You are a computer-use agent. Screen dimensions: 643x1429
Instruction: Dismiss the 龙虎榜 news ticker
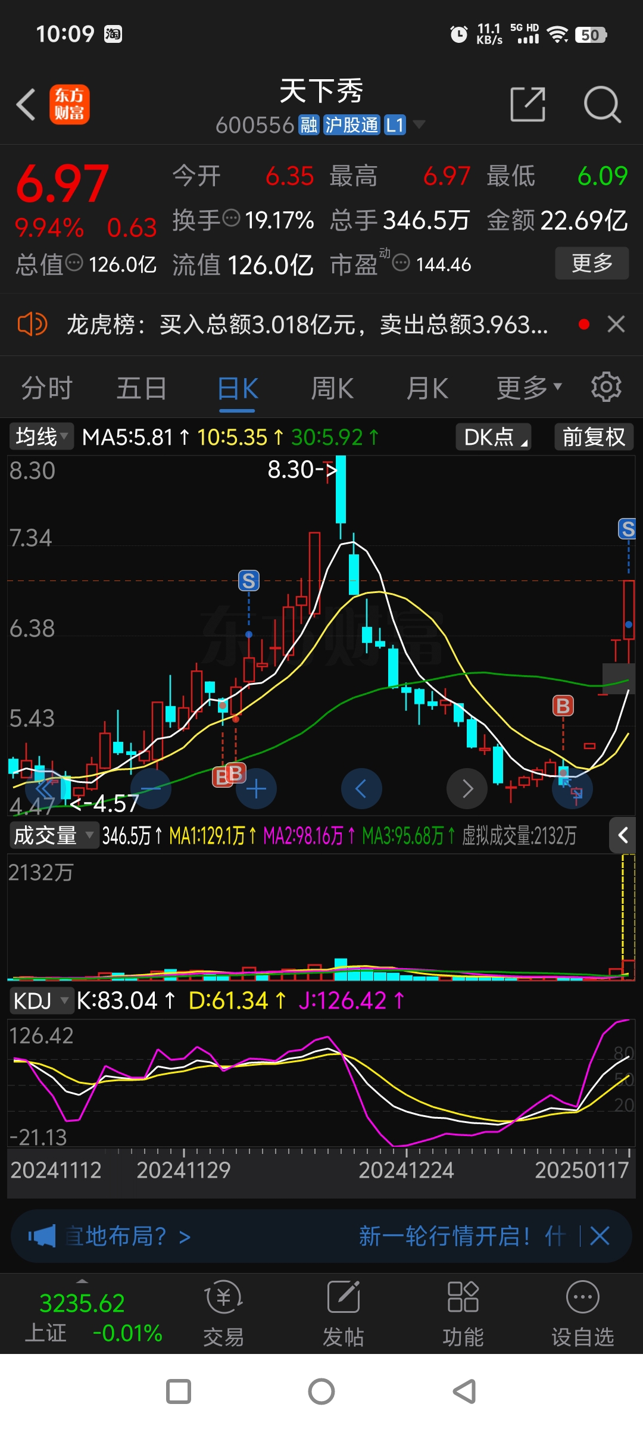click(x=616, y=325)
